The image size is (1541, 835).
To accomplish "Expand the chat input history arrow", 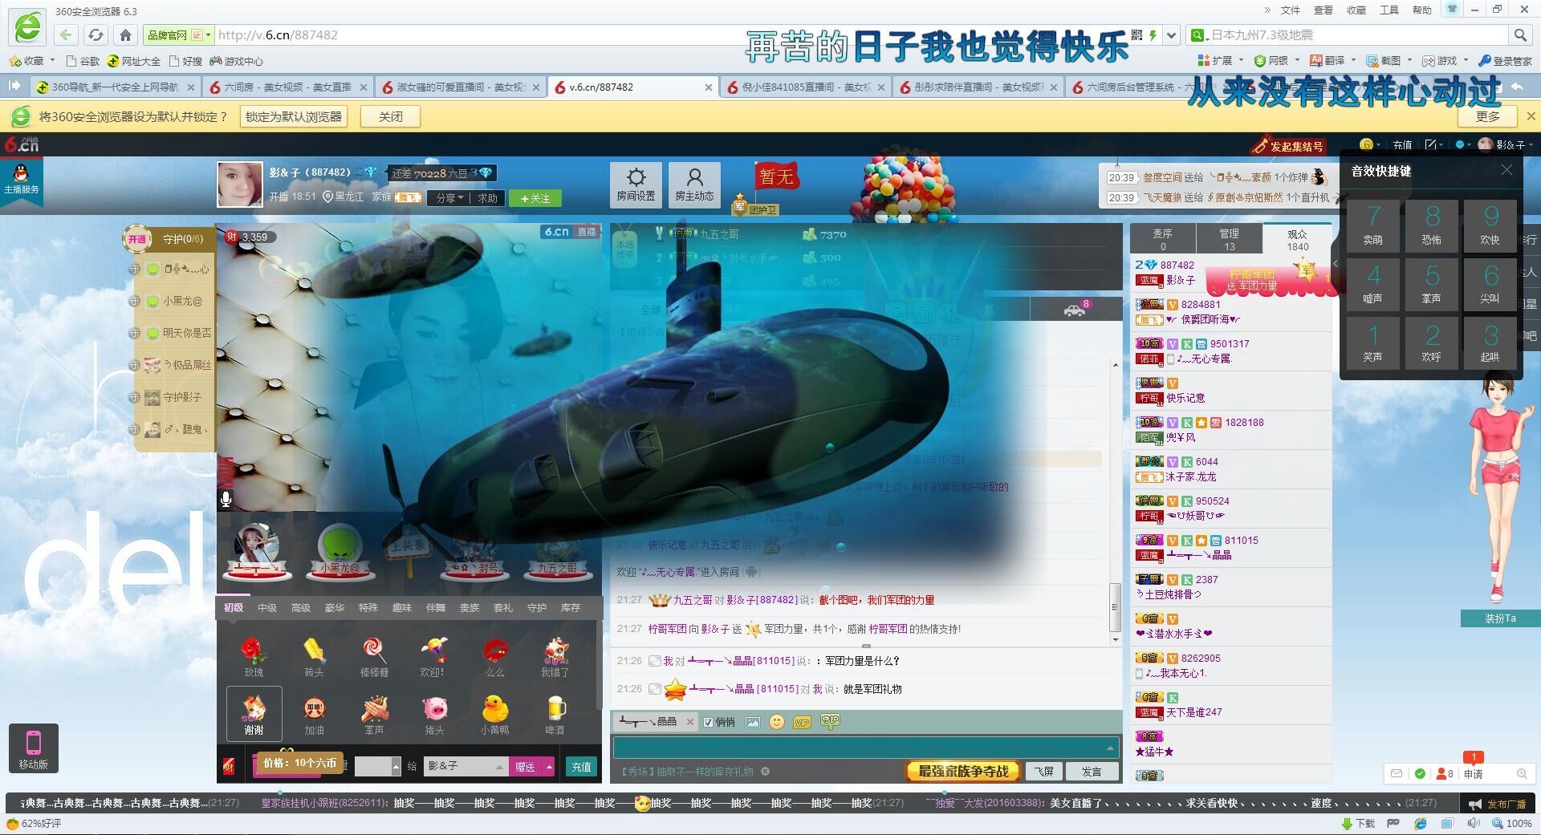I will (1110, 748).
